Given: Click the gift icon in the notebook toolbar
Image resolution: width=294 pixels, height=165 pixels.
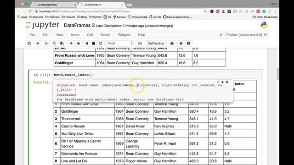Looking at the screenshot, I should [x=181, y=44].
